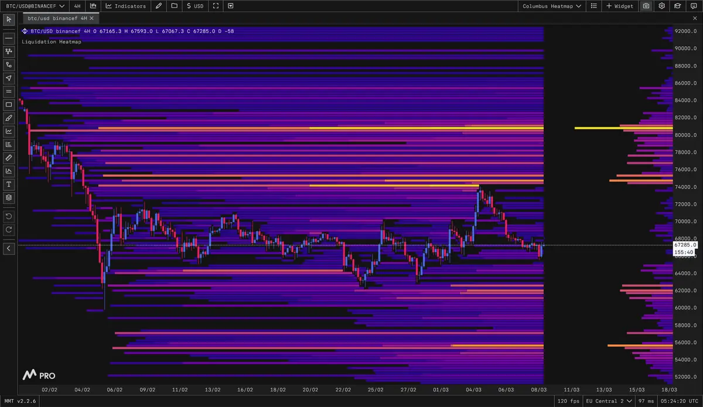Open the Columbus Heatmap layout dropdown

pyautogui.click(x=552, y=6)
